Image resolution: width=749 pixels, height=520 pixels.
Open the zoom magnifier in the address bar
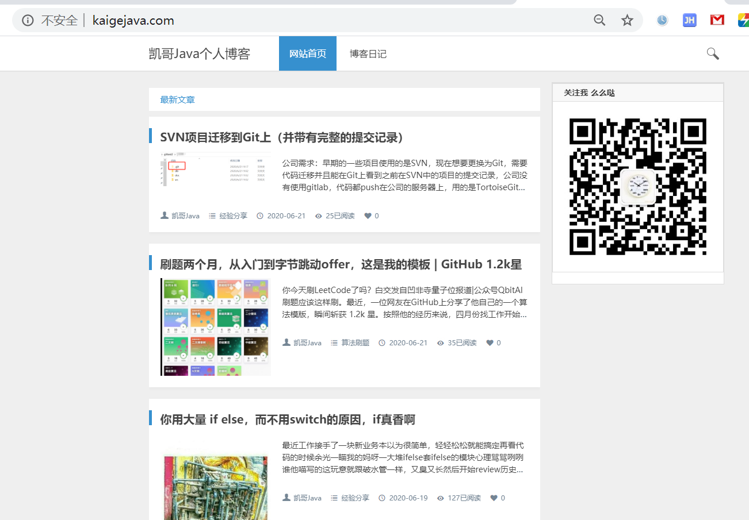click(599, 21)
